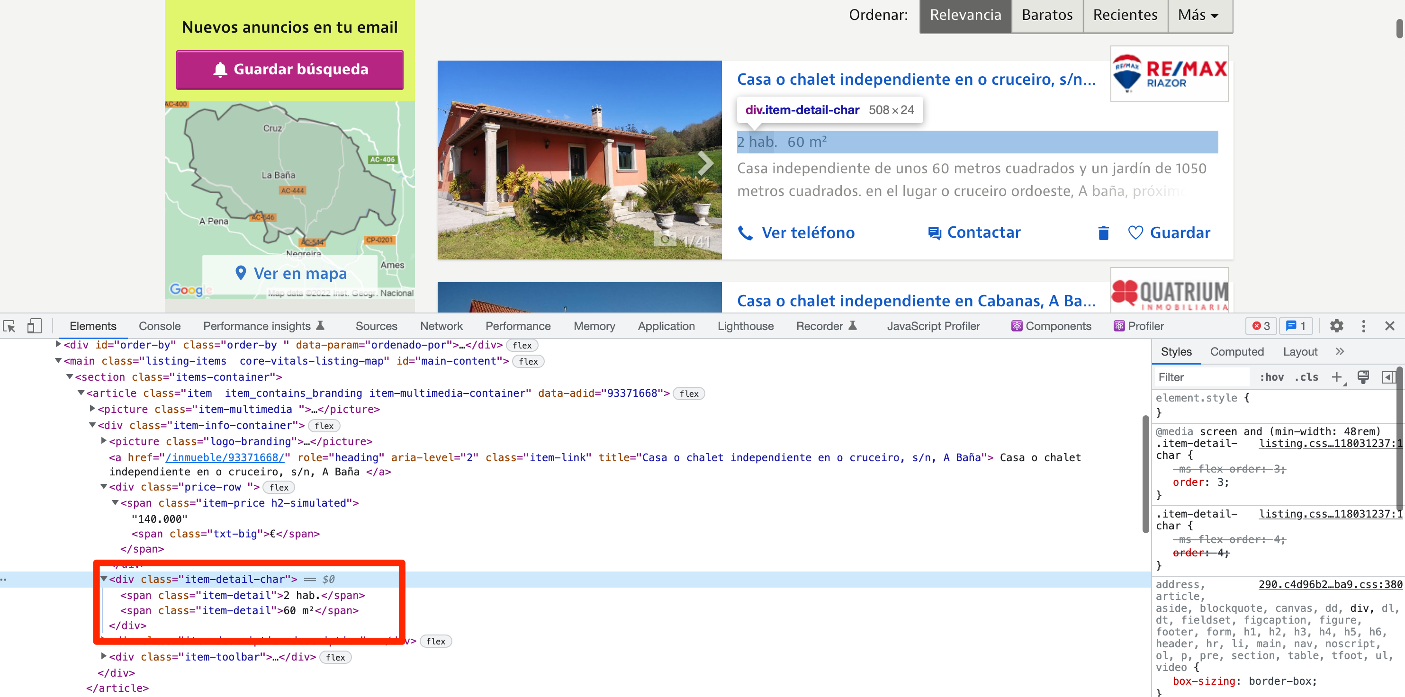Click the Guardar búsqueda button
Screen dimensions: 1405x697
(289, 69)
